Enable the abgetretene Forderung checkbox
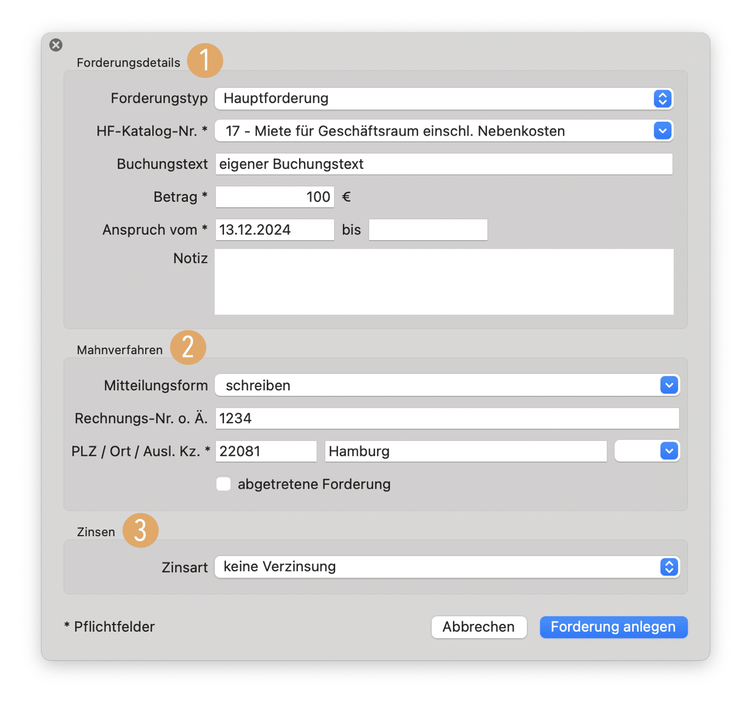 tap(223, 484)
